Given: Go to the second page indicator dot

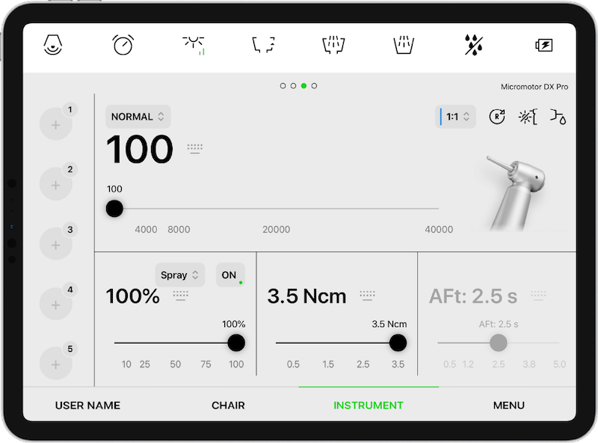Looking at the screenshot, I should click(x=293, y=85).
